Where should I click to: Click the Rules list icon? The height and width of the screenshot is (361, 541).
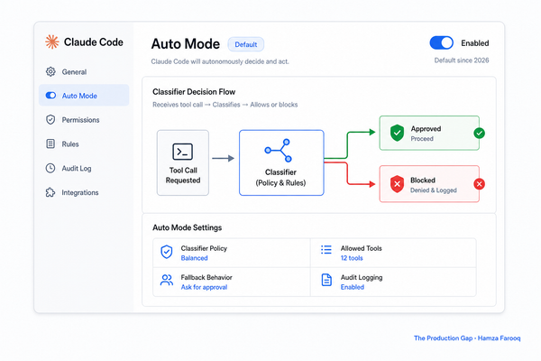pos(50,143)
